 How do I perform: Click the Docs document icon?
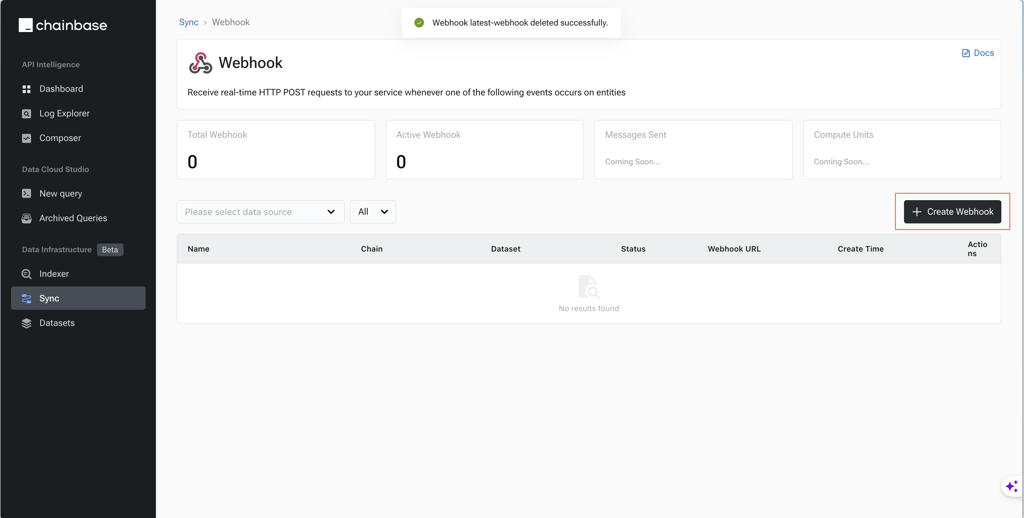965,53
